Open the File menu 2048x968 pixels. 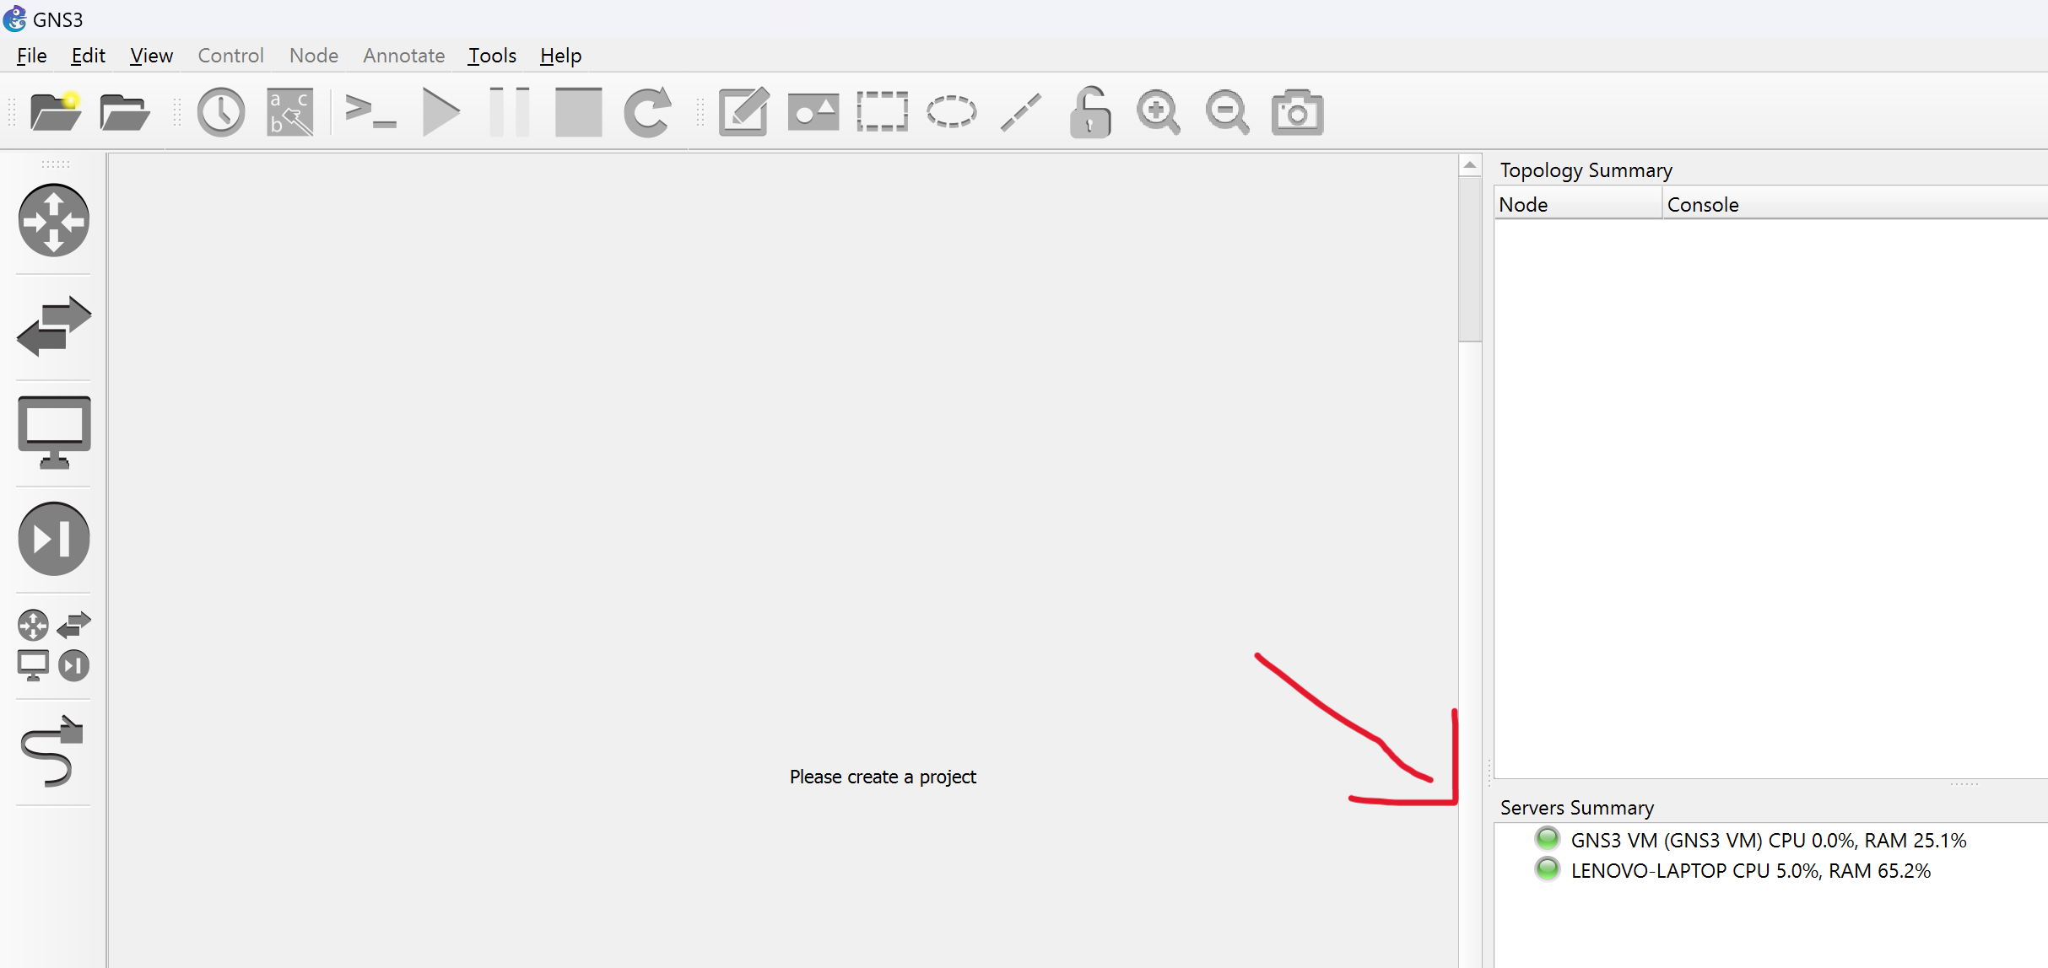pyautogui.click(x=31, y=56)
